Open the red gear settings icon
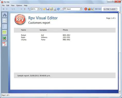The width and height of the screenshot is (122, 98). click(86, 9)
